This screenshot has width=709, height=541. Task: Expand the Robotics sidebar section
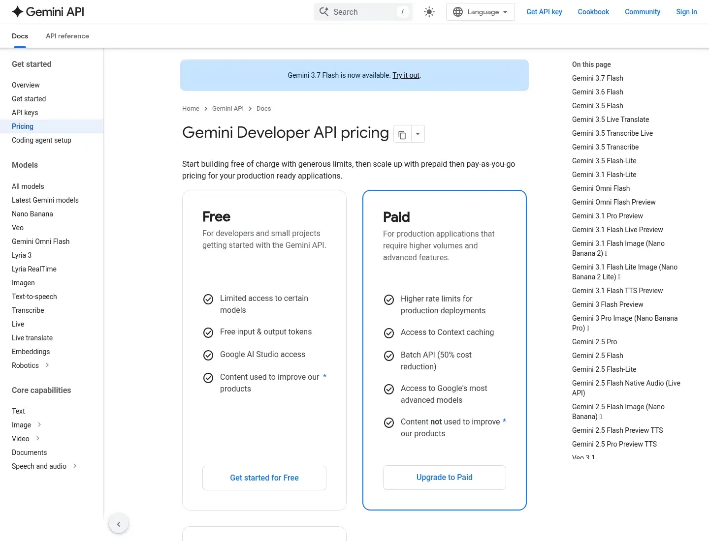pos(47,365)
